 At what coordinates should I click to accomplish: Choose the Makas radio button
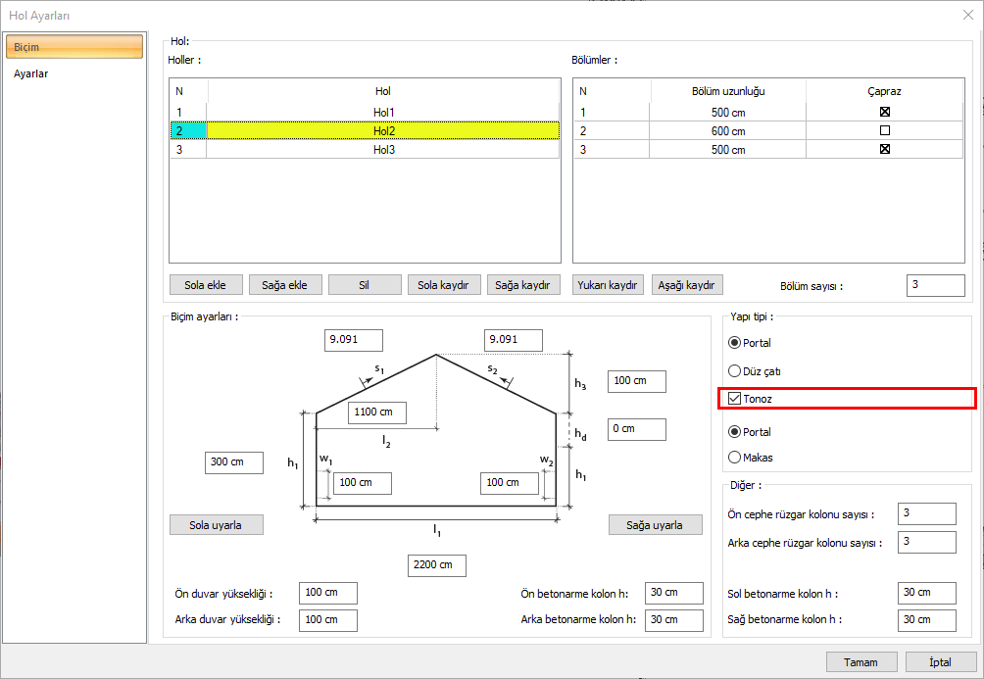coord(735,457)
